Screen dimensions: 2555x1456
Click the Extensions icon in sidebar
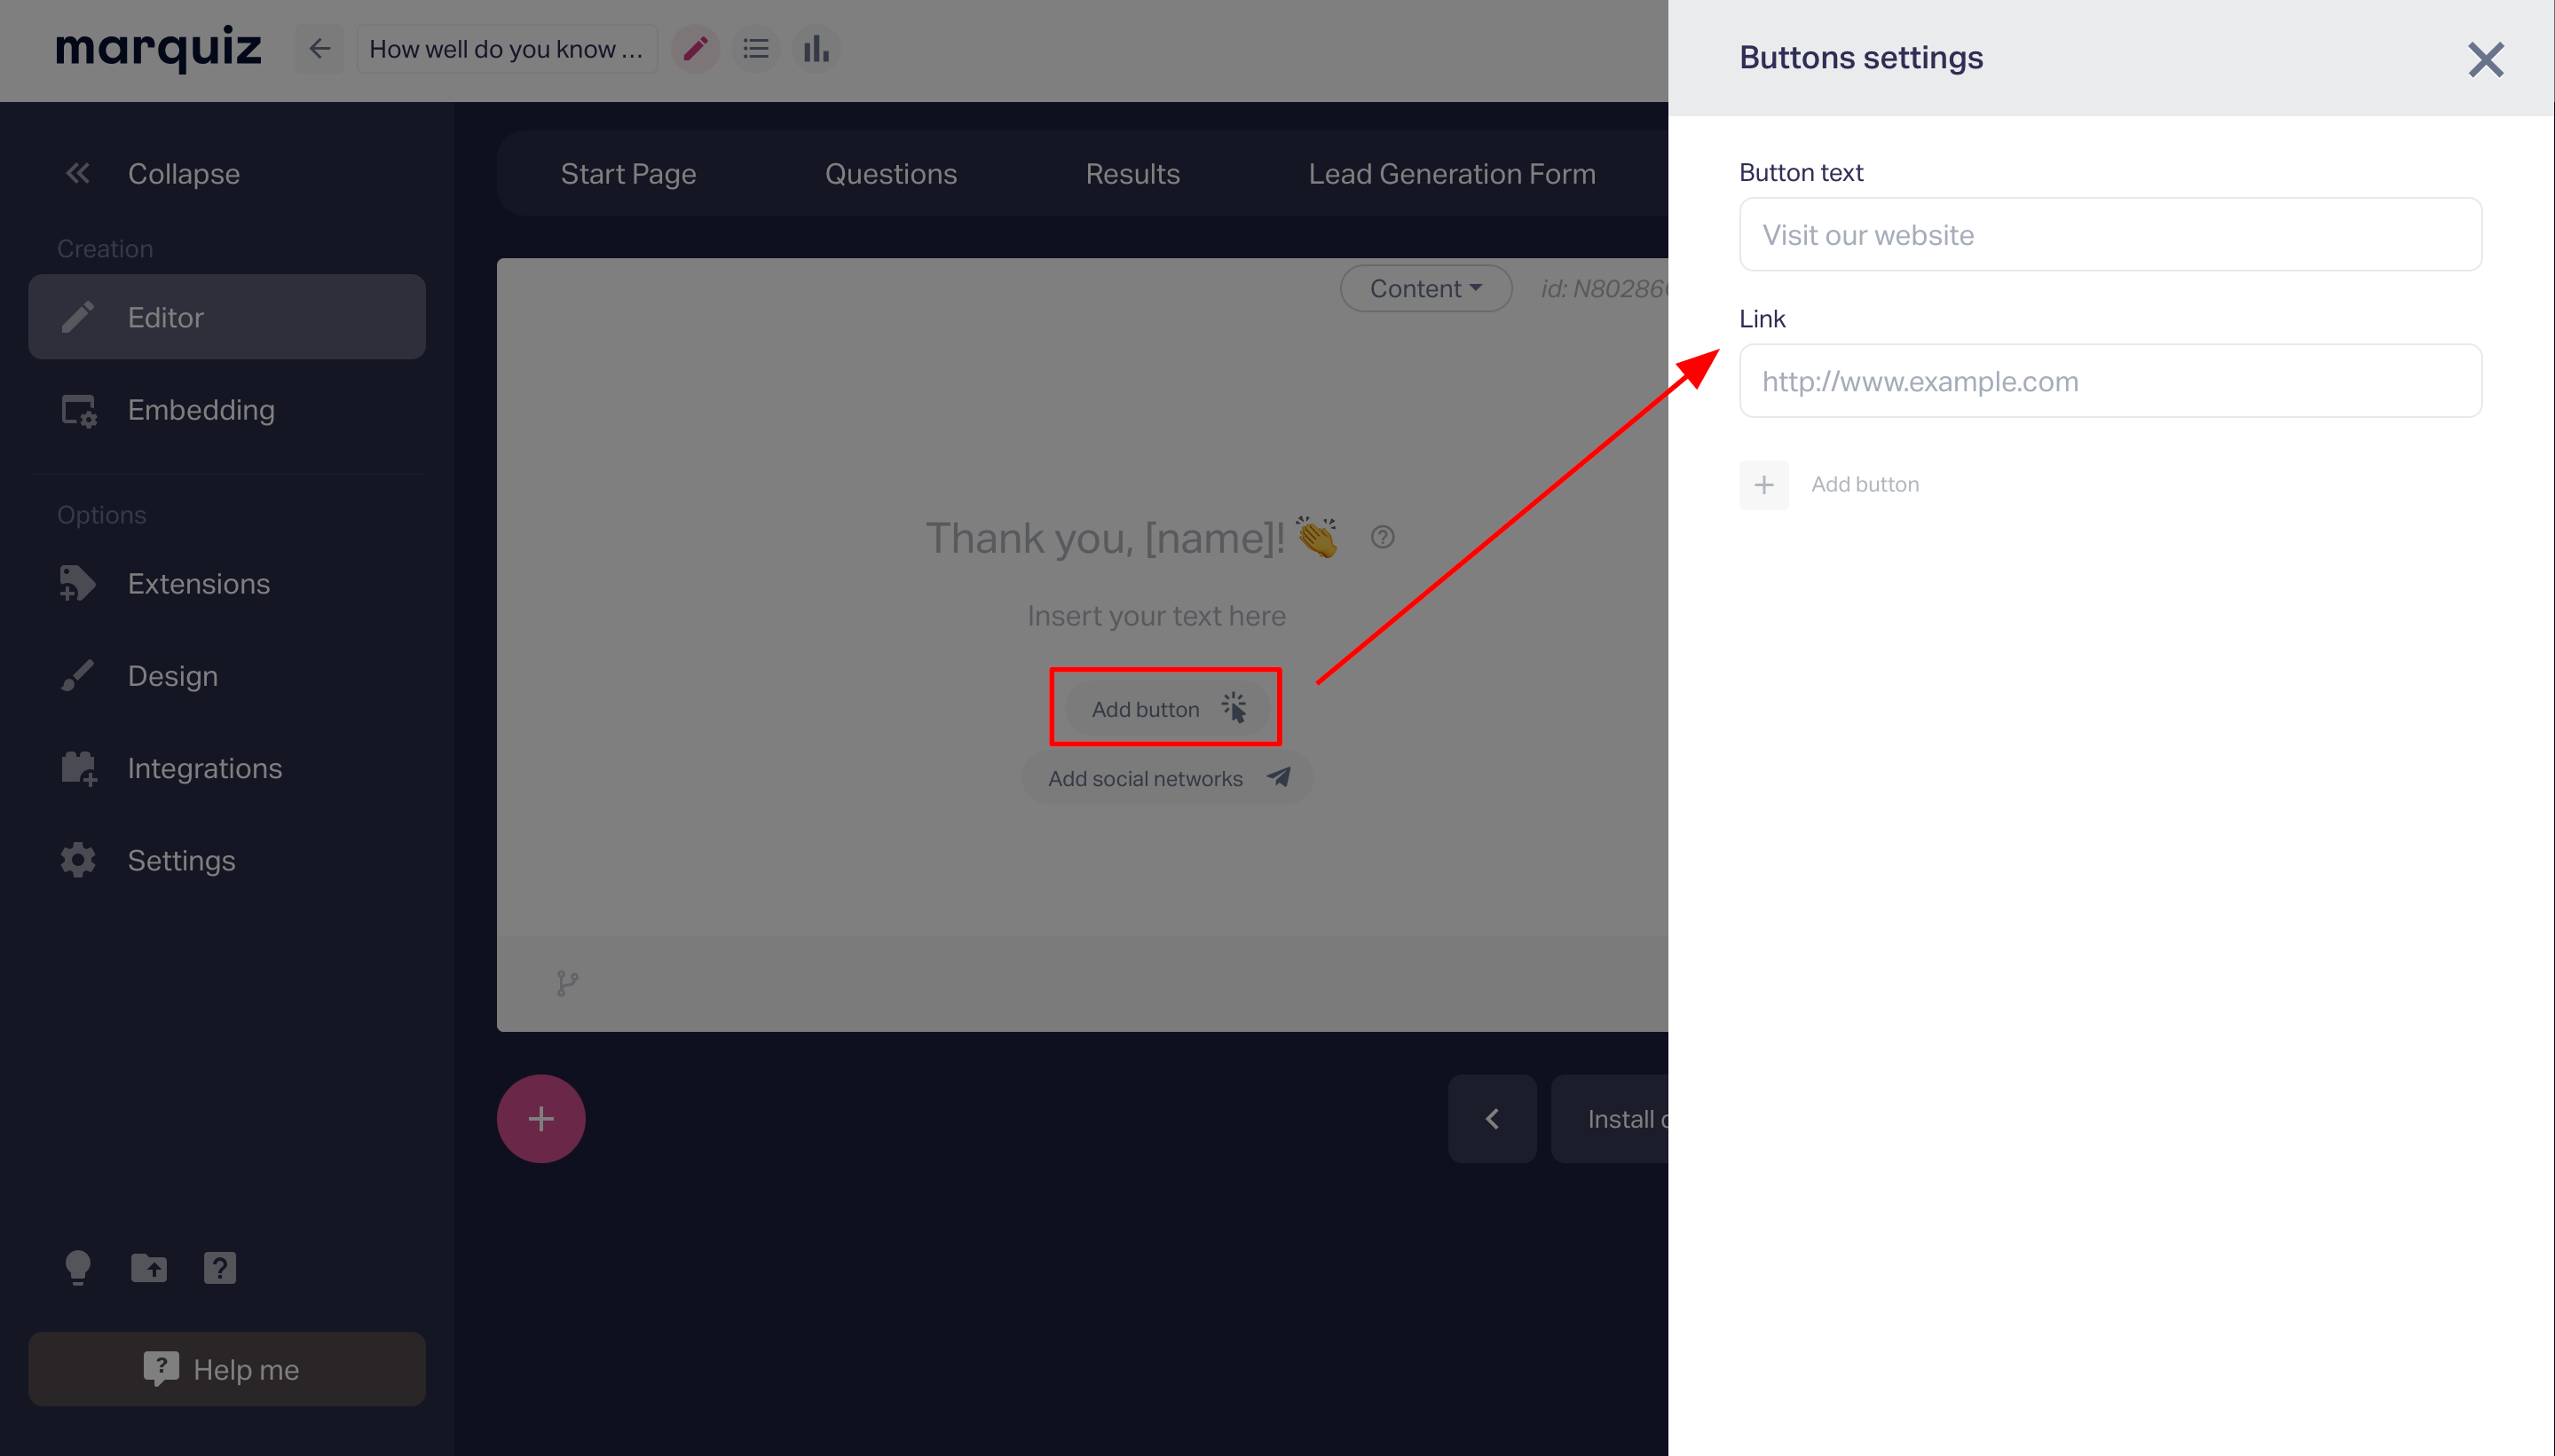75,584
